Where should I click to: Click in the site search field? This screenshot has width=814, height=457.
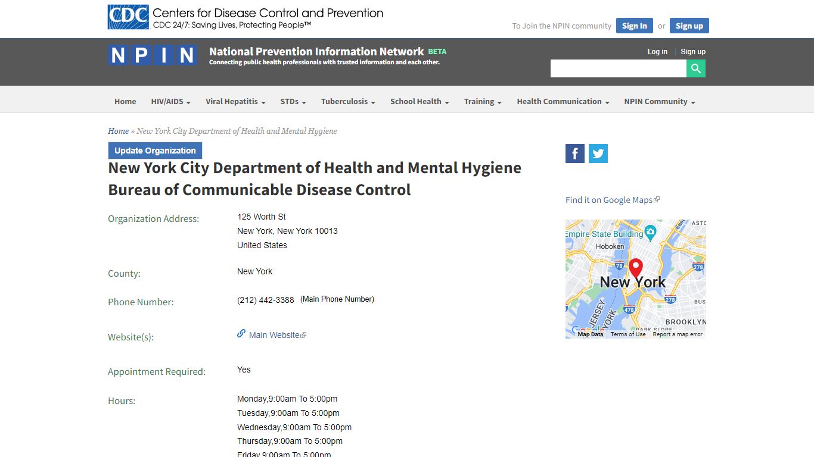pos(619,68)
